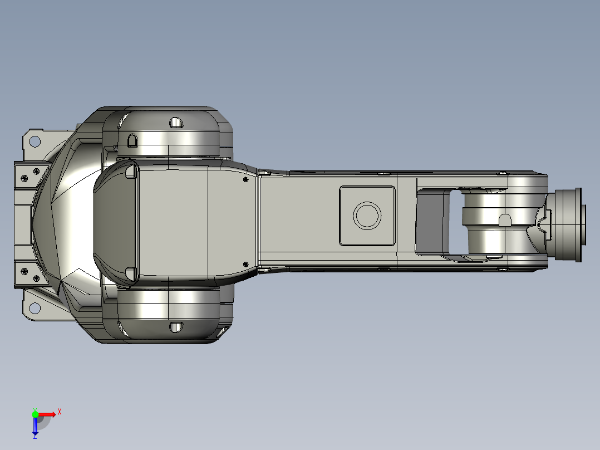Screen dimensions: 600x450
Task: Select the lower mounting hole on the base plate
Action: [35, 308]
